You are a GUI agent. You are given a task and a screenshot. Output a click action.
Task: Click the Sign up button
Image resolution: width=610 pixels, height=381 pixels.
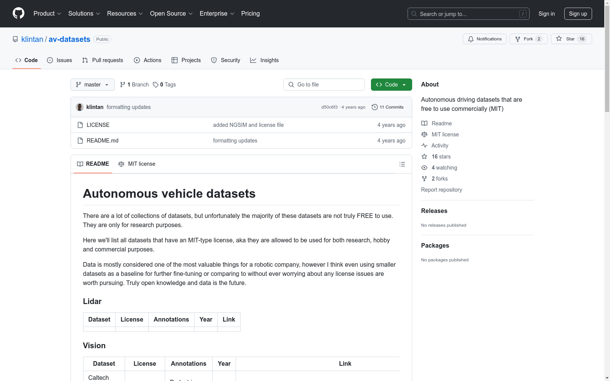(x=578, y=14)
